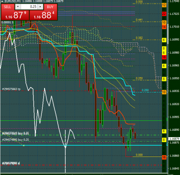
Task: Click the 1.17025 price axis label
Action: pyautogui.click(x=174, y=14)
